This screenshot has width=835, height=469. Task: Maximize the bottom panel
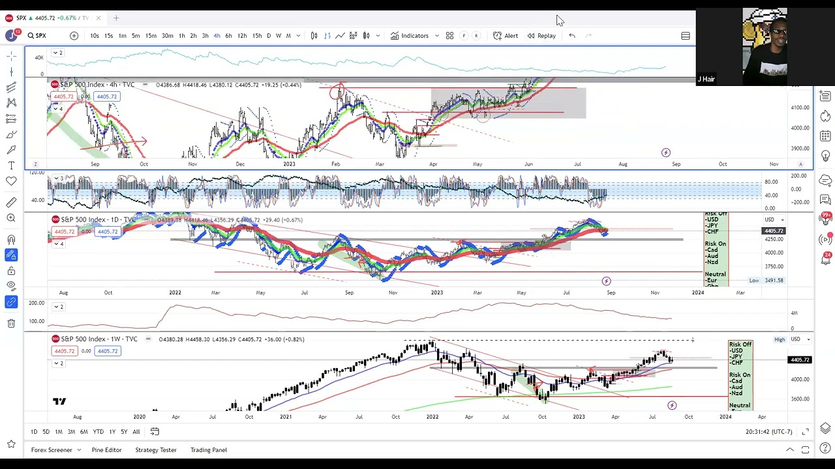point(806,450)
